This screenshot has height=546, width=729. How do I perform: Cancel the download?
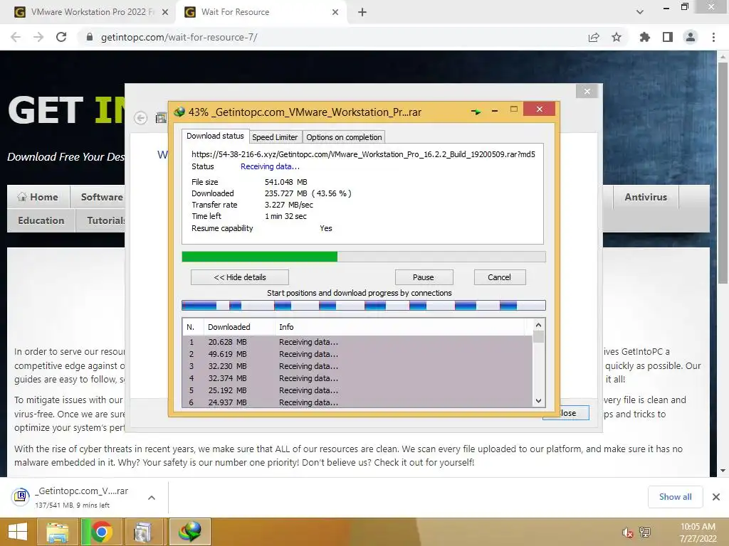[499, 277]
